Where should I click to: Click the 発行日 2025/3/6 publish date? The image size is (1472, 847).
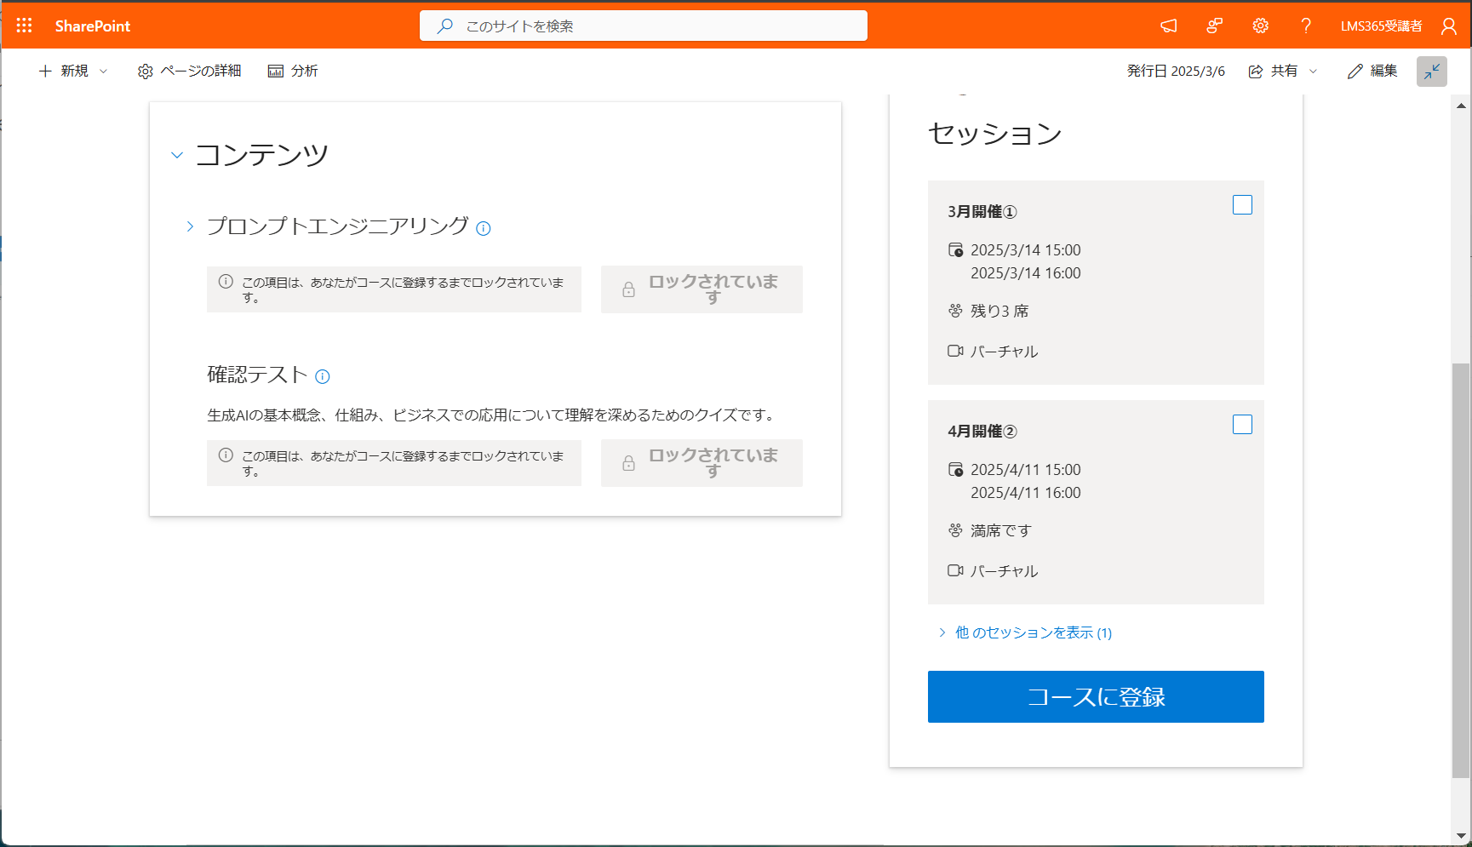tap(1176, 71)
